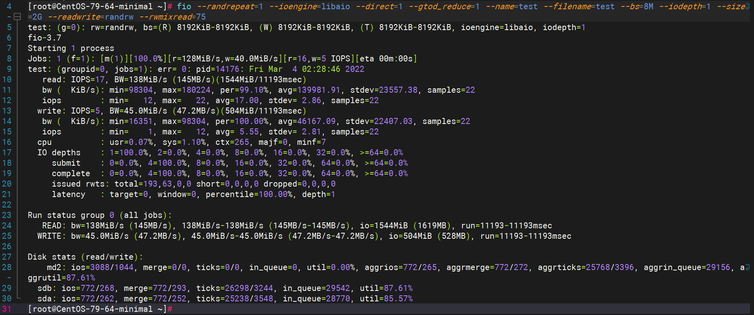
Task: Click the "total=193,63,0,0" value
Action: (x=153, y=184)
